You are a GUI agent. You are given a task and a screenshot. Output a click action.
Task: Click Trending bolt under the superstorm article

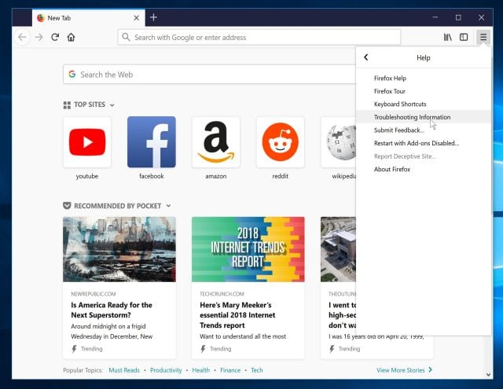click(74, 349)
